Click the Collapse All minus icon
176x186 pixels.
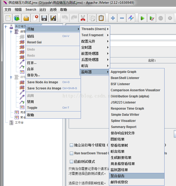coord(122,18)
